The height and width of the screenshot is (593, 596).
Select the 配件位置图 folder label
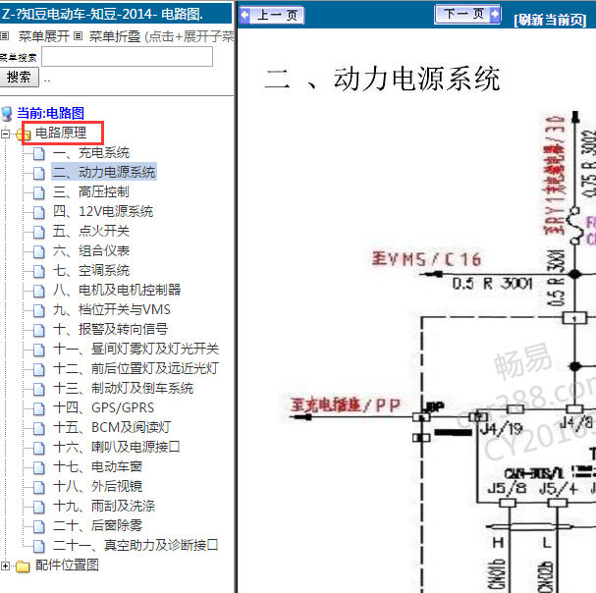click(x=67, y=566)
